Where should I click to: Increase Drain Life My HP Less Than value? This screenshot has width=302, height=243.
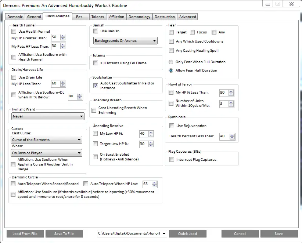pyautogui.click(x=63, y=82)
